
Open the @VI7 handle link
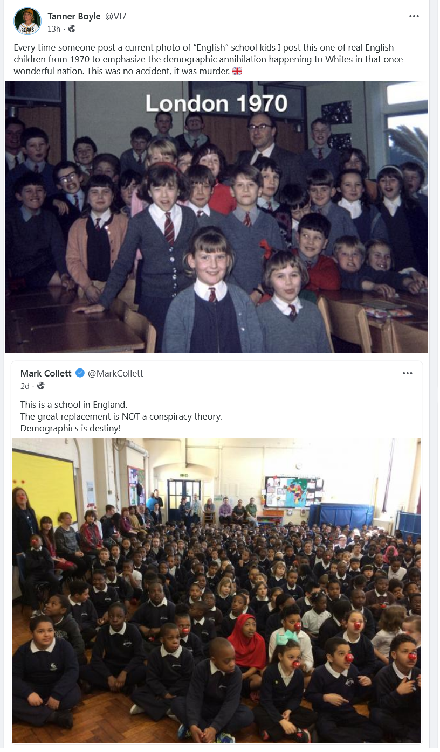(115, 16)
